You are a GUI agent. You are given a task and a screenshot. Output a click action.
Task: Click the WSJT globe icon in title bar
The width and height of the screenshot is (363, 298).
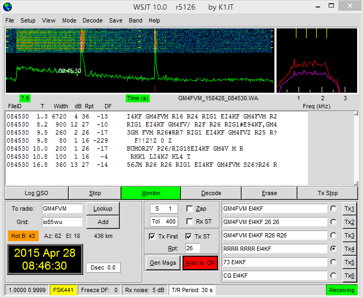click(x=8, y=7)
